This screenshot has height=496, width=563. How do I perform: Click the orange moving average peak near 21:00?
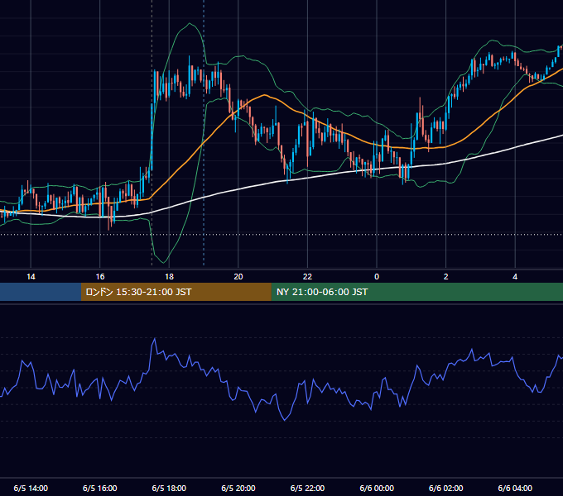click(x=265, y=95)
